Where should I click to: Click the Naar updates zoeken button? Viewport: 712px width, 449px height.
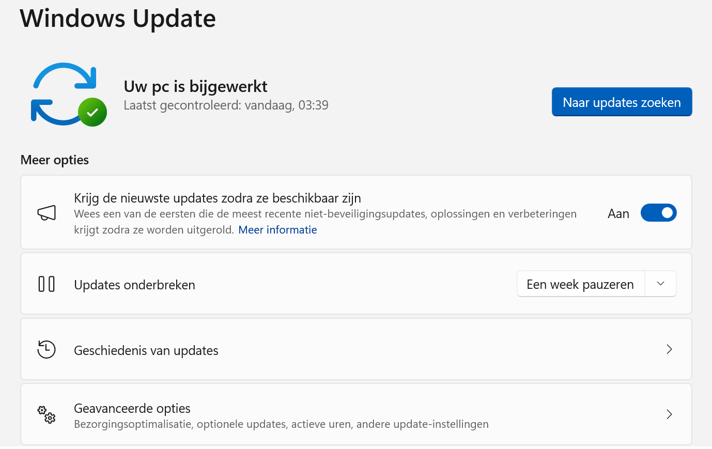pos(622,102)
